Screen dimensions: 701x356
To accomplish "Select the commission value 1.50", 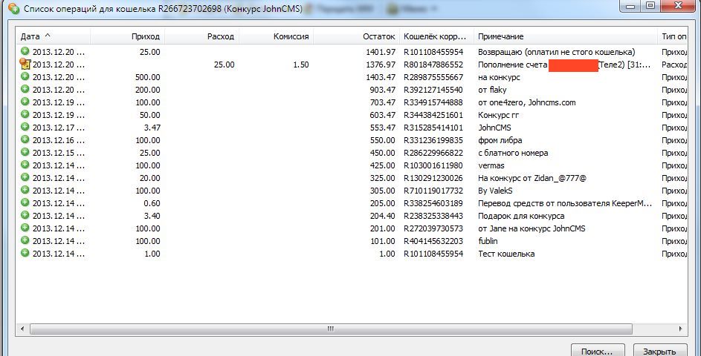I will 301,65.
